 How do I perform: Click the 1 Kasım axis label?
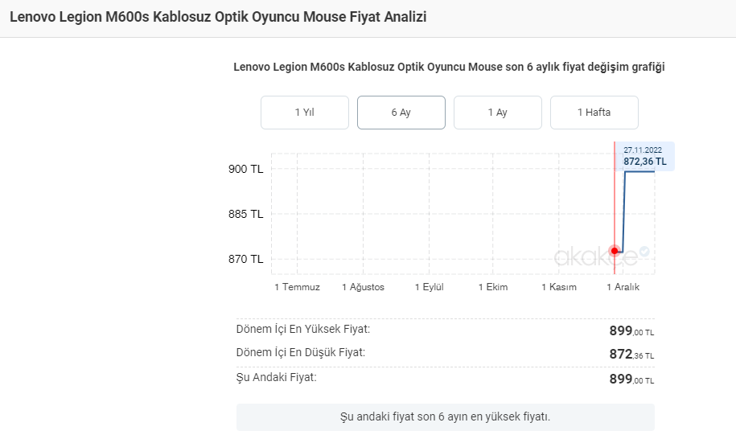(x=558, y=287)
